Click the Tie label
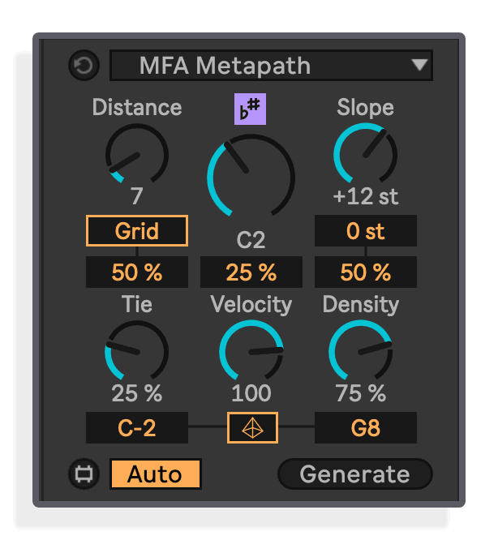This screenshot has width=498, height=540. (x=137, y=304)
